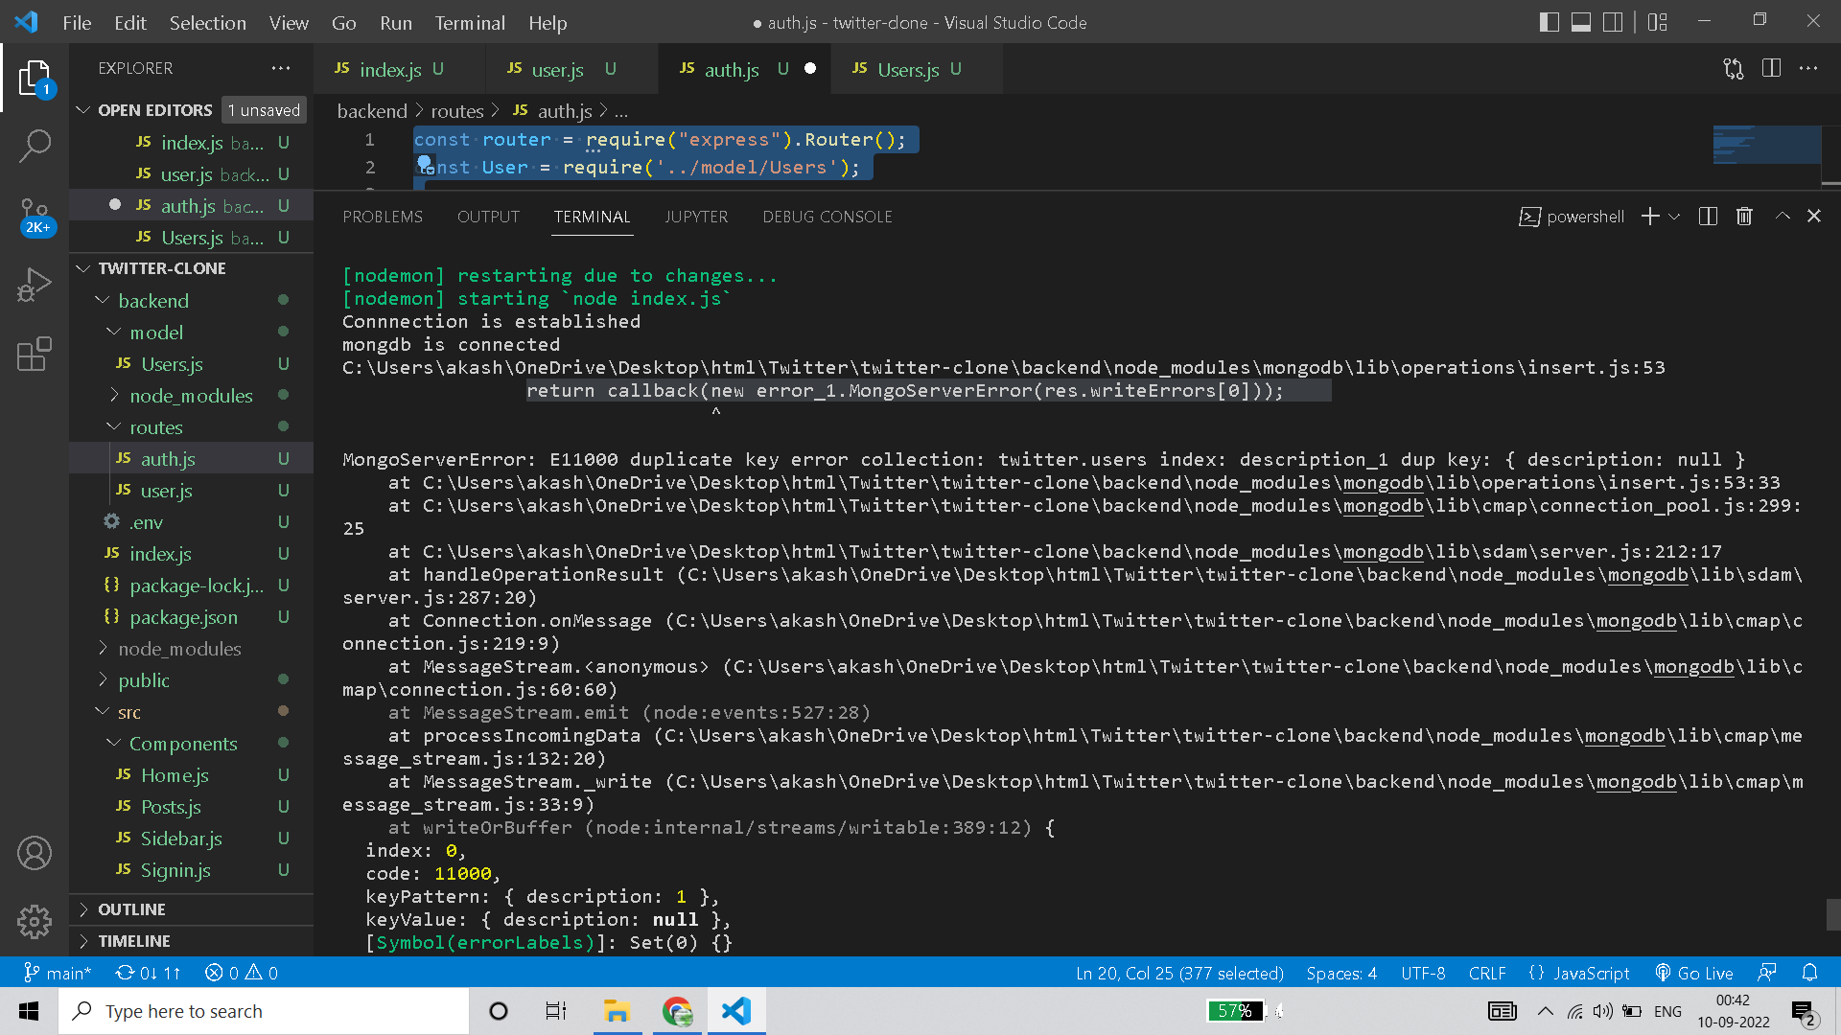This screenshot has width=1841, height=1035.
Task: Open the Extensions view
Action: (x=35, y=354)
